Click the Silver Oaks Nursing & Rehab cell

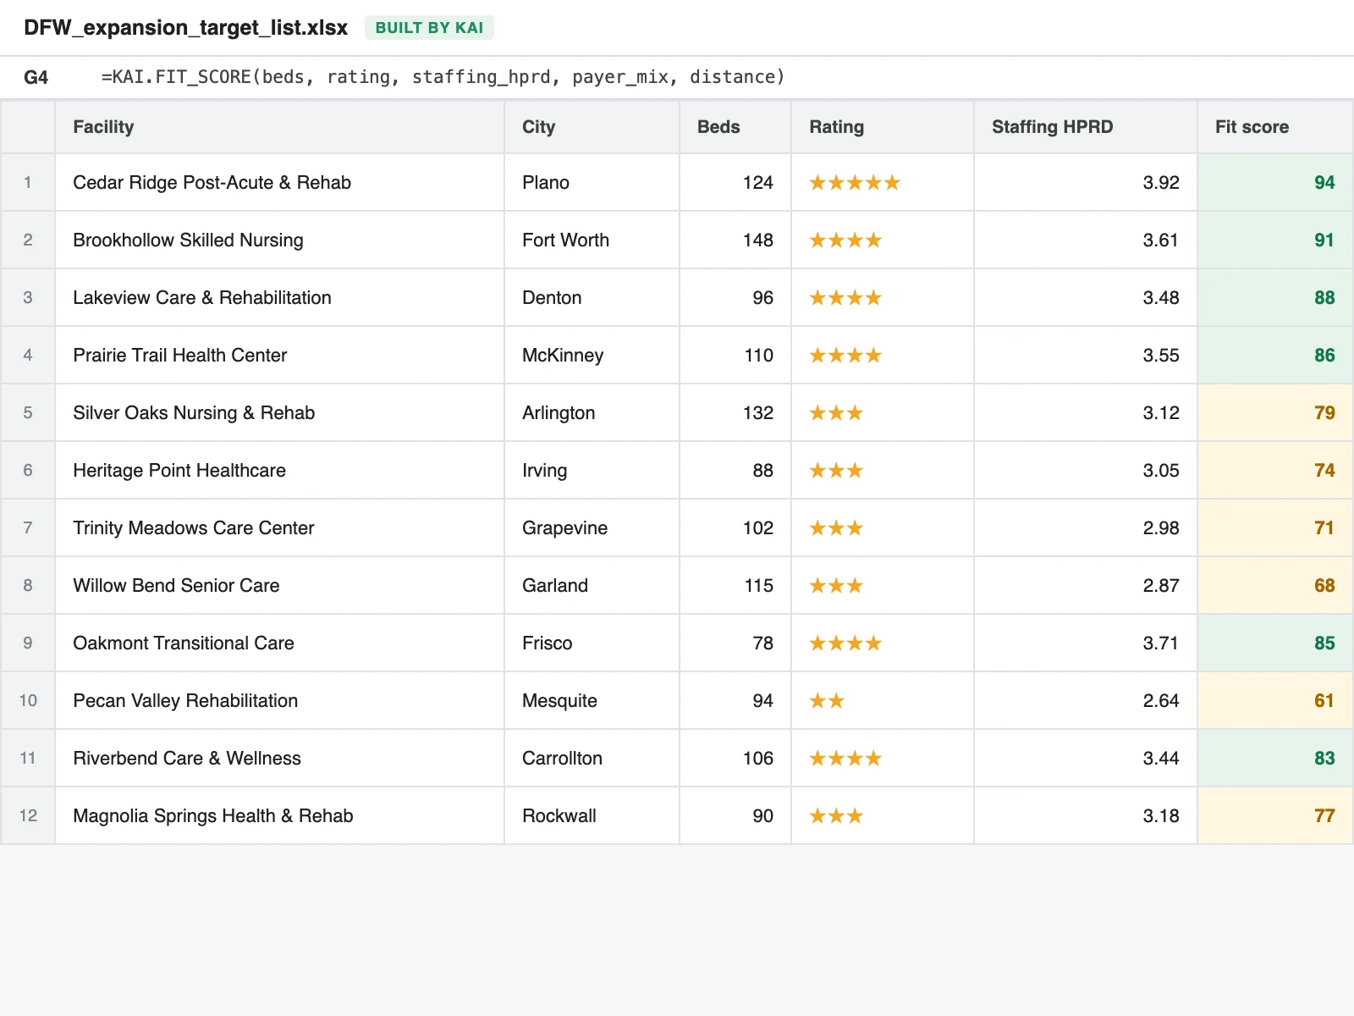click(279, 412)
